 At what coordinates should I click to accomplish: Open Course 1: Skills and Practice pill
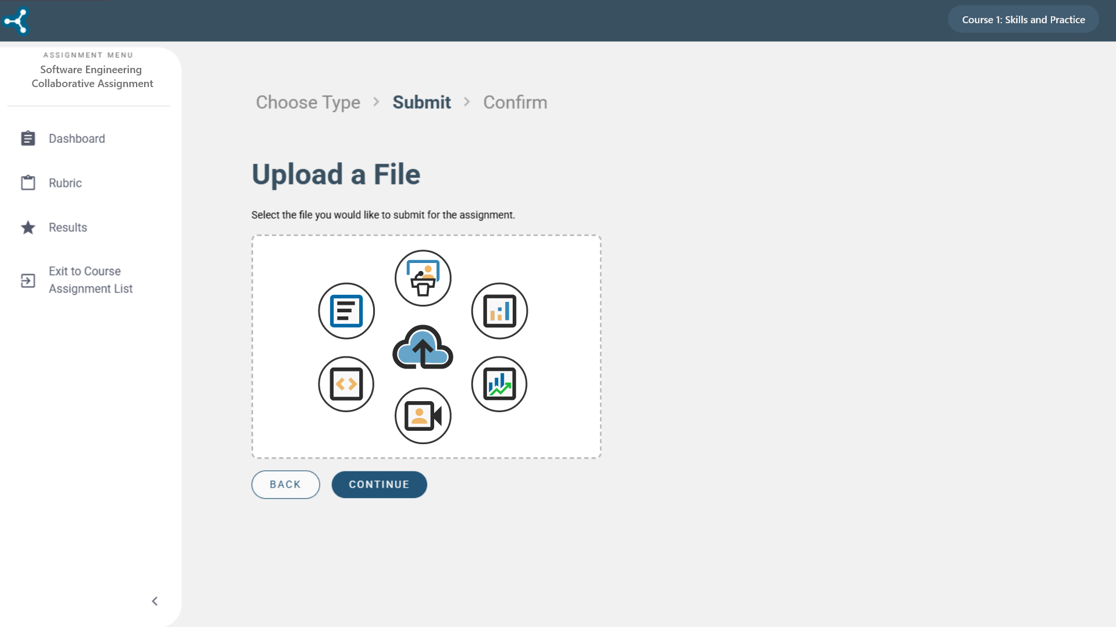click(x=1023, y=20)
